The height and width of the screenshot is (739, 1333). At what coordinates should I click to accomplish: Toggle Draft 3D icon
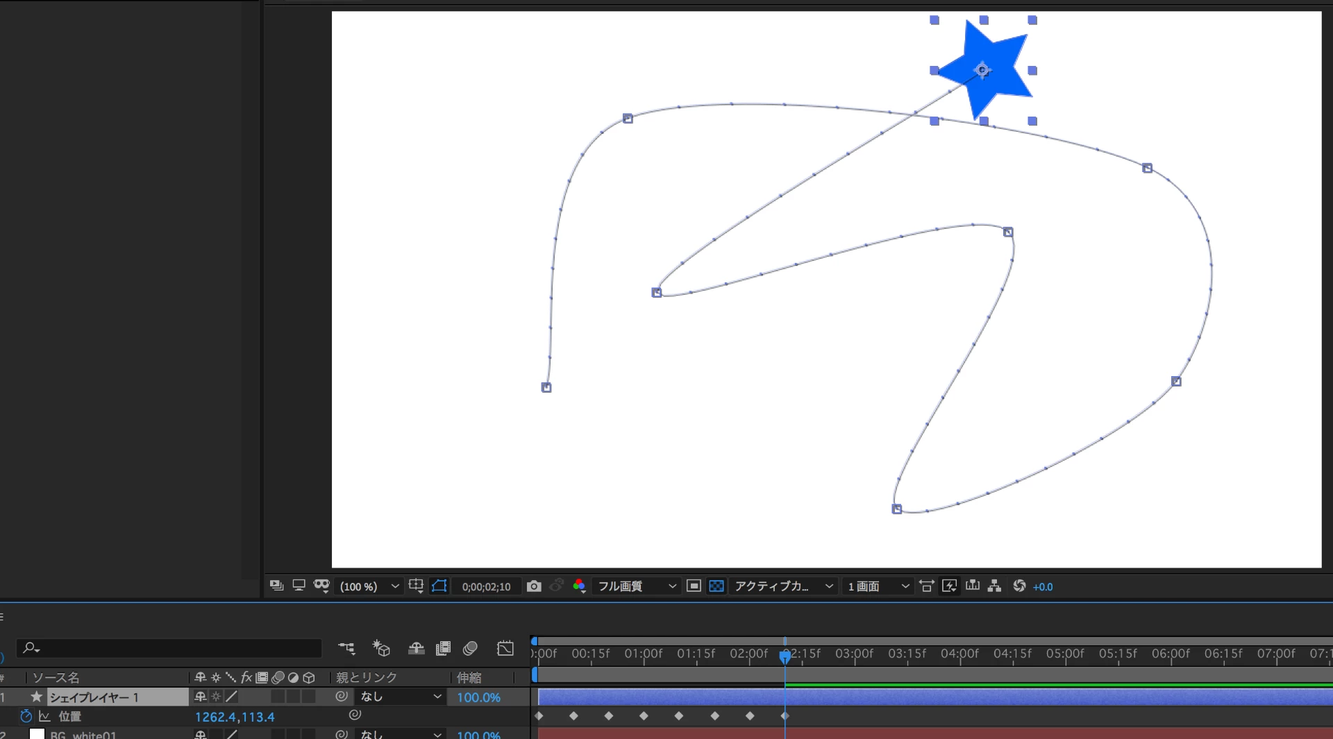(x=381, y=648)
